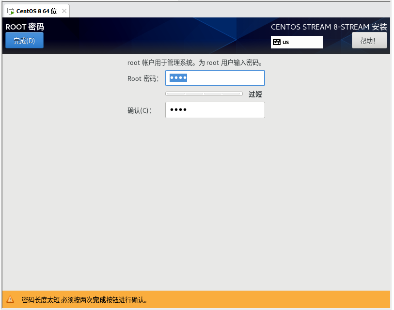Open help with the 帮助! button
Viewport: 394px width, 310px height.
coord(369,41)
